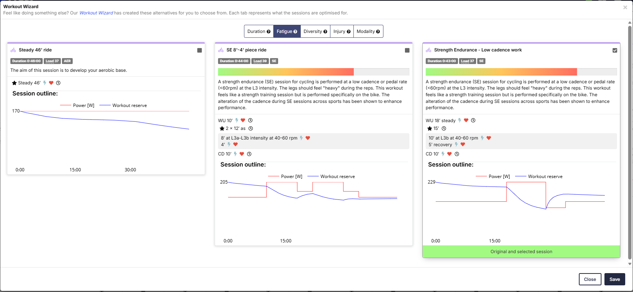The image size is (633, 292).
Task: Open the Injury tab
Action: click(342, 31)
